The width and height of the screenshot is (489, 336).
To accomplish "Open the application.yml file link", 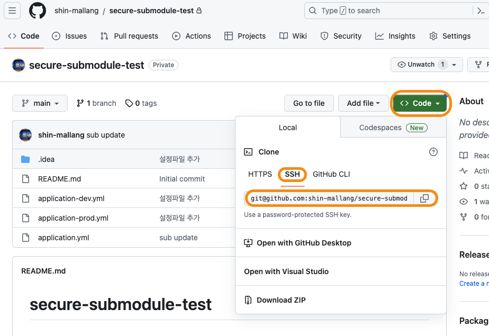I will (64, 238).
